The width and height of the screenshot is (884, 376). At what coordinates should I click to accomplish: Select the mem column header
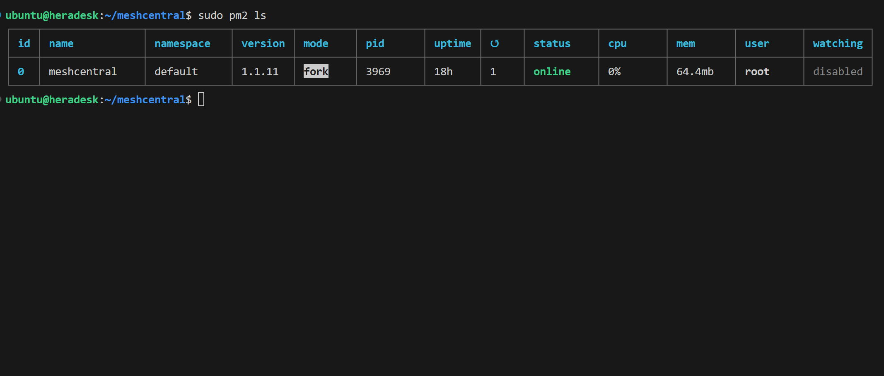(x=685, y=43)
